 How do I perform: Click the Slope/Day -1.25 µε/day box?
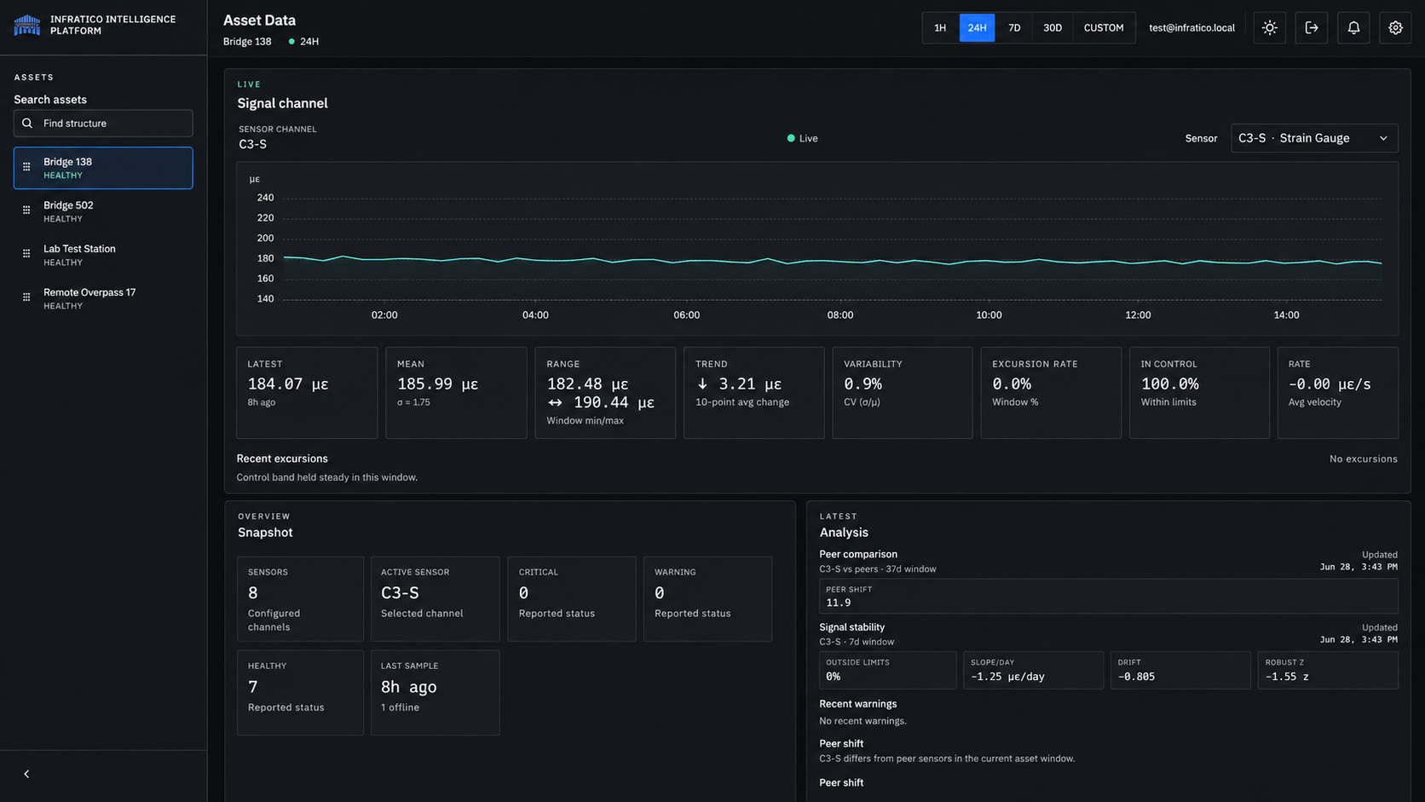pos(1033,670)
